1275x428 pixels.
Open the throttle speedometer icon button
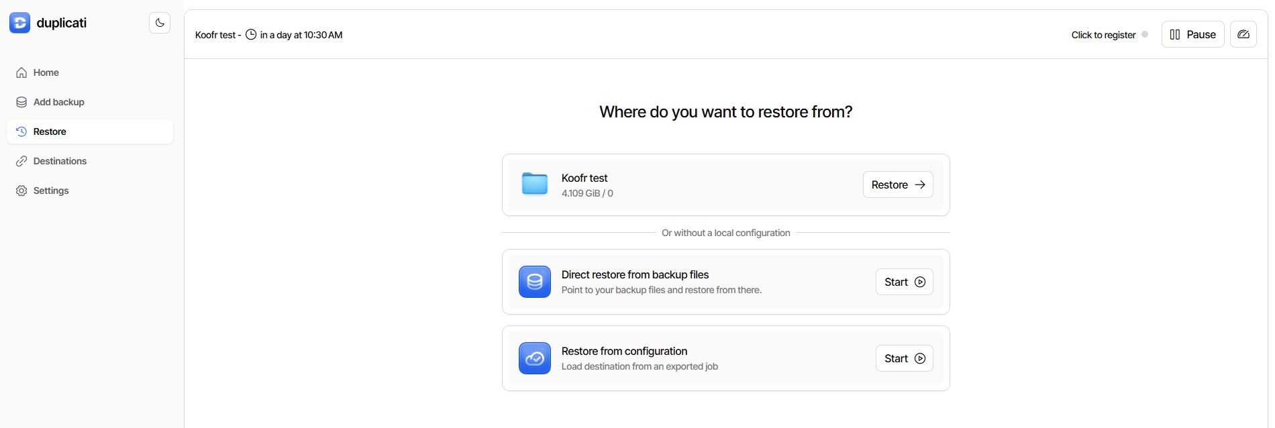pos(1243,34)
